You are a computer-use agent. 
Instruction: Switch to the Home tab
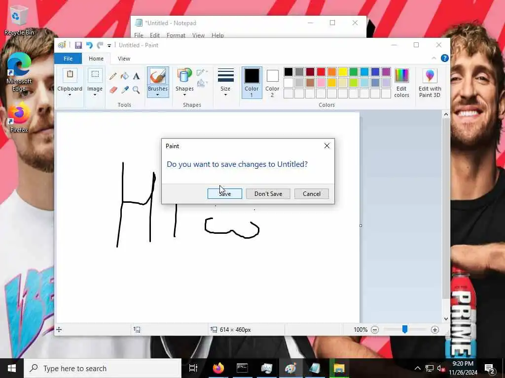tap(96, 59)
